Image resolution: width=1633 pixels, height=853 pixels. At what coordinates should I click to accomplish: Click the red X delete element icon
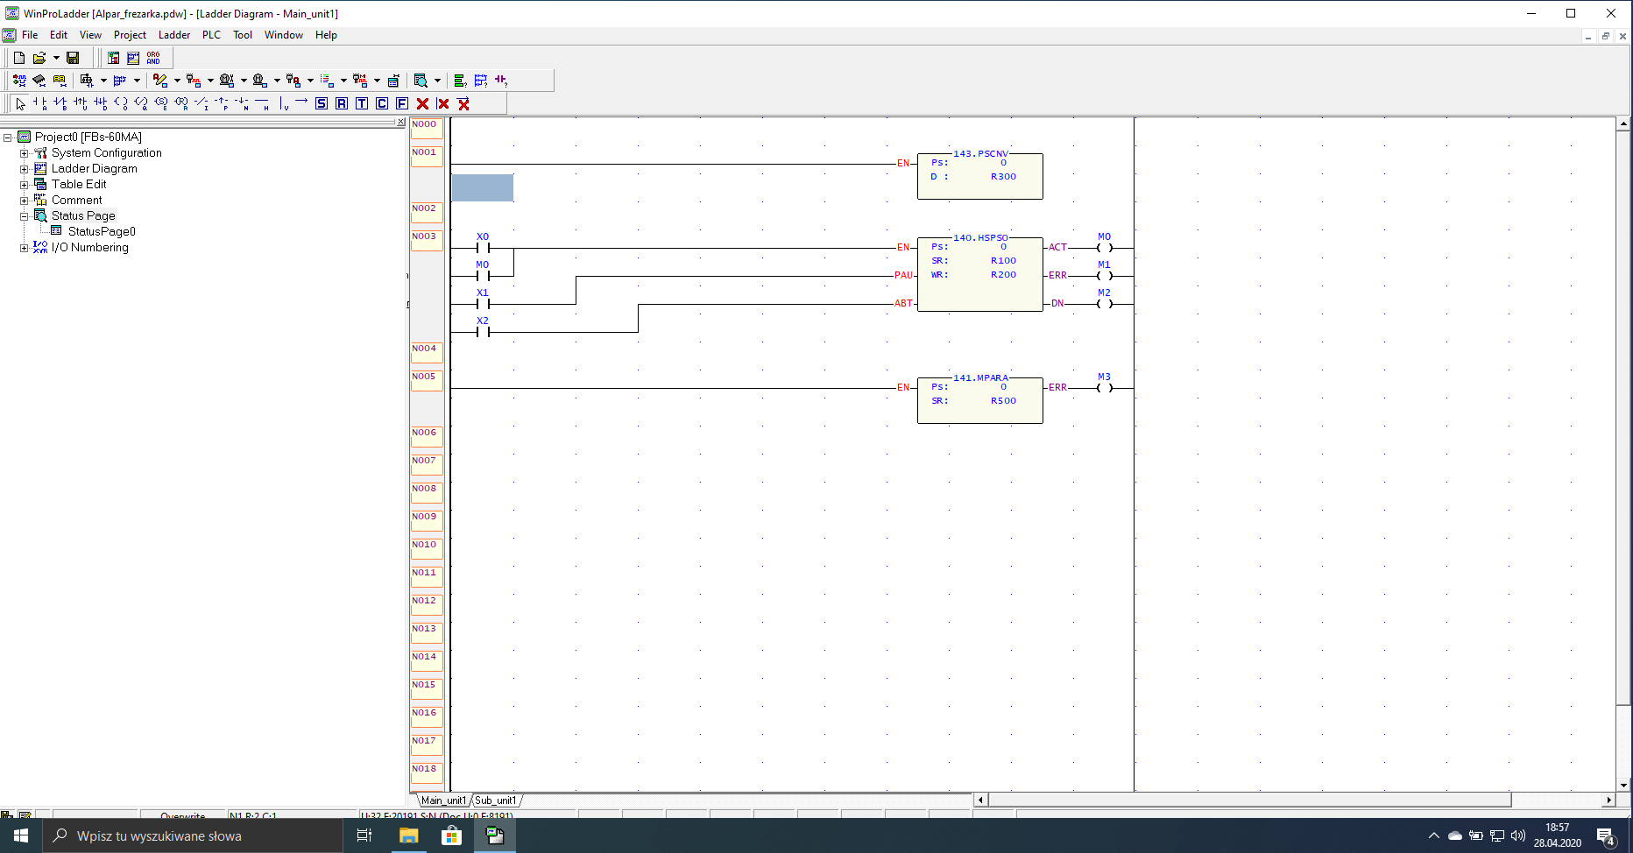pyautogui.click(x=422, y=103)
